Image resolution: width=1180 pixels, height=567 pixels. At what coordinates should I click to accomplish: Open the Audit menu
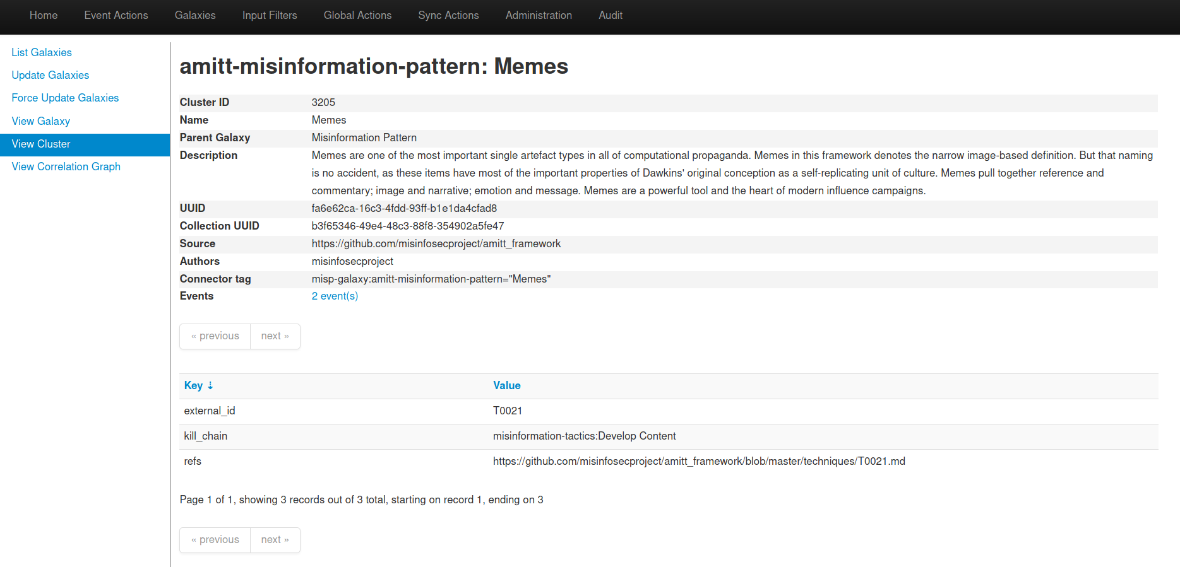[611, 15]
